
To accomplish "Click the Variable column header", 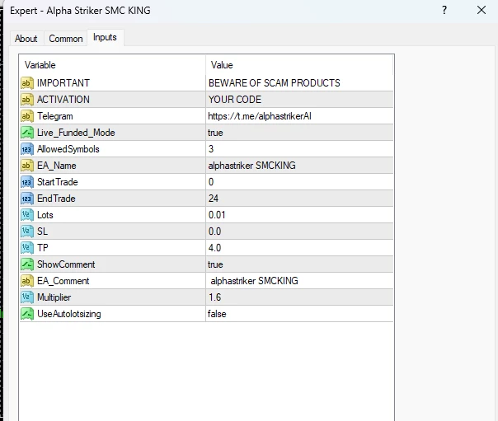I will tap(112, 65).
